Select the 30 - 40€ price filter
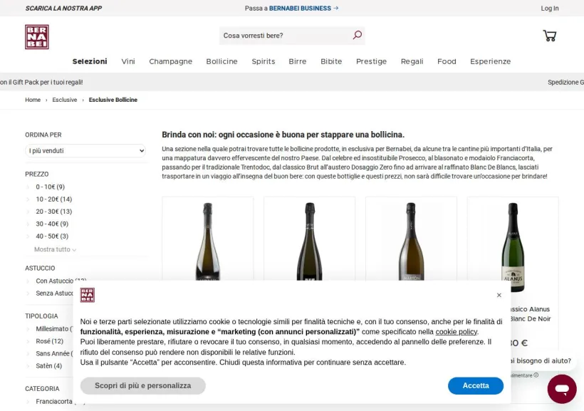584x411 pixels. tap(52, 224)
